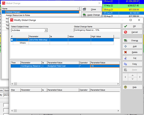Click the Name column header in Global Change
Screen dimensions: 144x115
click(40, 9)
